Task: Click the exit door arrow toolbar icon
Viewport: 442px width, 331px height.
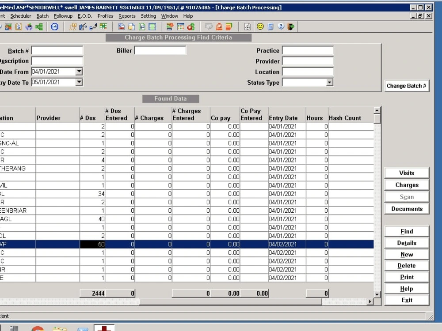Action: click(291, 27)
